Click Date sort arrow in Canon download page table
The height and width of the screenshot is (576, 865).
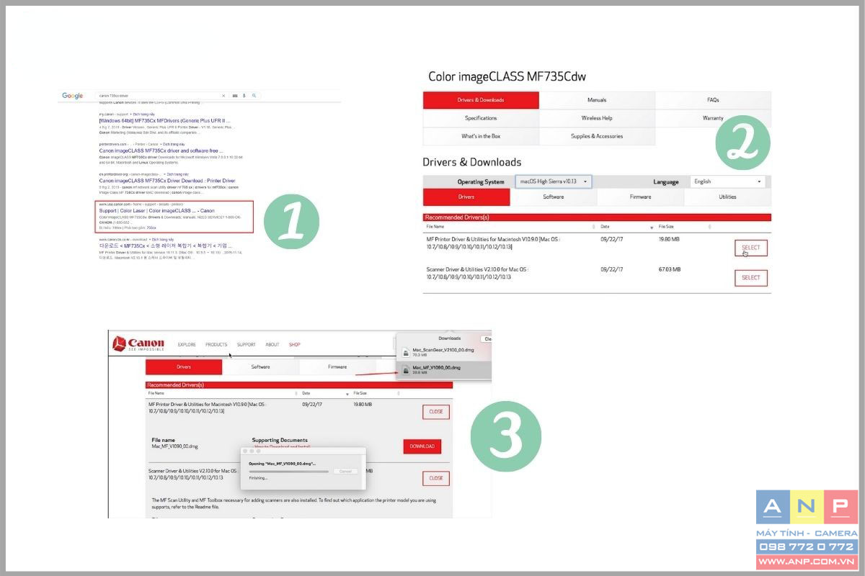347,394
